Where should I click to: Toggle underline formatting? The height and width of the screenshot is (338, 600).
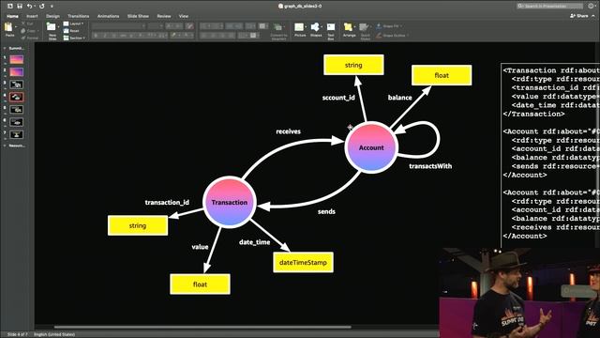[113, 36]
